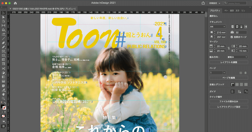Screen dimensions: 252x132
Task: Select the Gap tool
Action: [x=3, y=26]
